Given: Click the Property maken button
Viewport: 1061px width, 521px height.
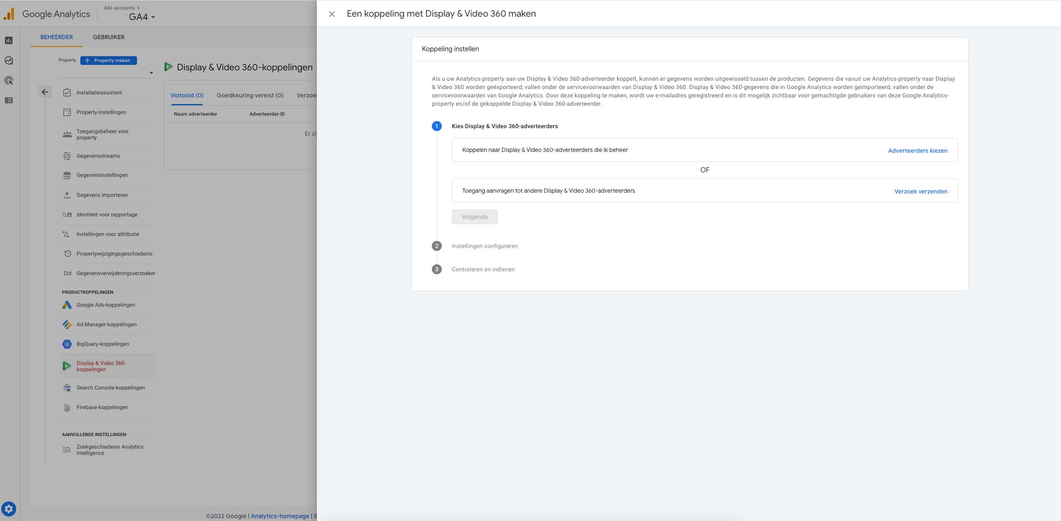Looking at the screenshot, I should click(108, 60).
